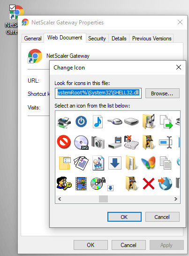189x256 pixels.
Task: Click the icon file path field
Action: (x=98, y=93)
